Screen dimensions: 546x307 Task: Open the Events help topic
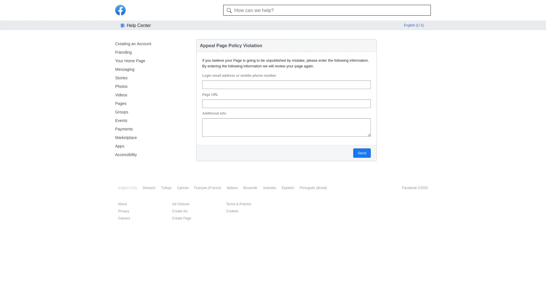point(121,121)
